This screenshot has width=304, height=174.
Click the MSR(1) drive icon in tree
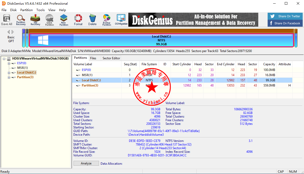tap(14, 68)
